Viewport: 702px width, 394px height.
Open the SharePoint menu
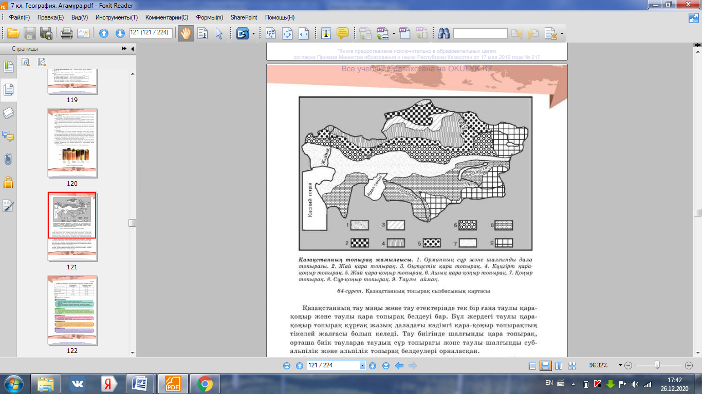coord(244,17)
